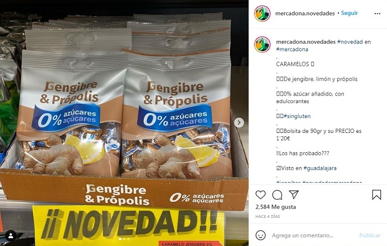Image resolution: width=387 pixels, height=246 pixels.
Task: Open the mercadona.novedades username in the header
Action: 305,13
